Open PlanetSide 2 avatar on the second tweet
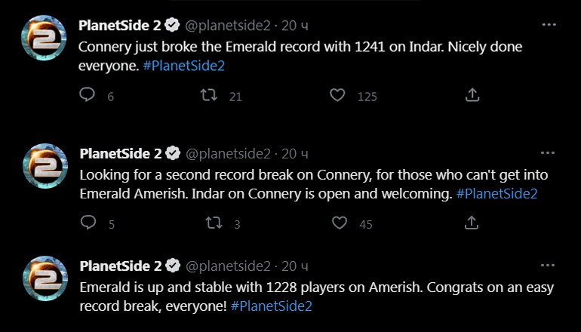Screen dimensions: 581x332 pyautogui.click(x=45, y=166)
